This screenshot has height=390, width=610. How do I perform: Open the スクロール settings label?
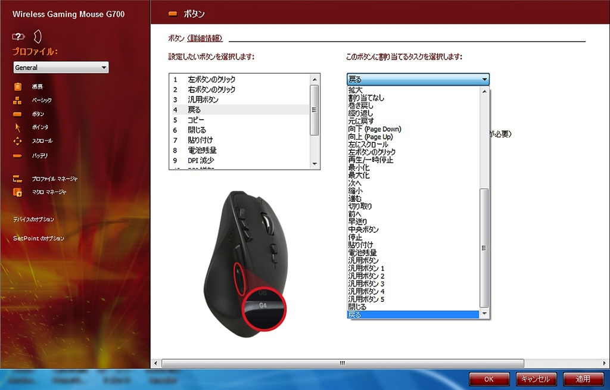tap(42, 141)
